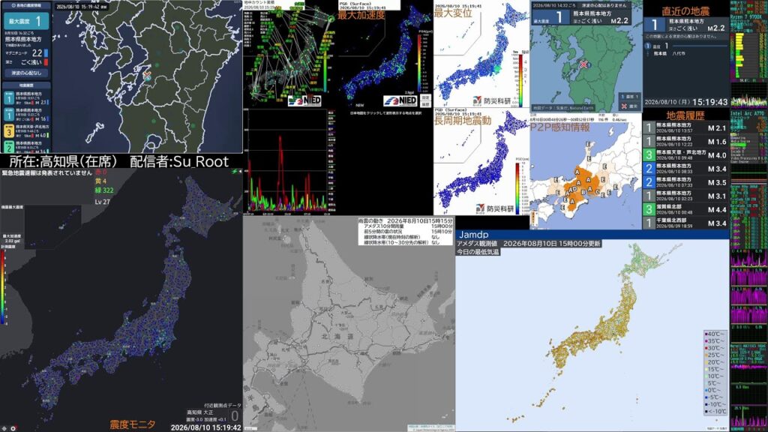
Task: Click the Lv 27 indicator in 震度モニタ
Action: point(102,202)
